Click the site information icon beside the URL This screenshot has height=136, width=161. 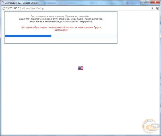pyautogui.click(x=4, y=8)
